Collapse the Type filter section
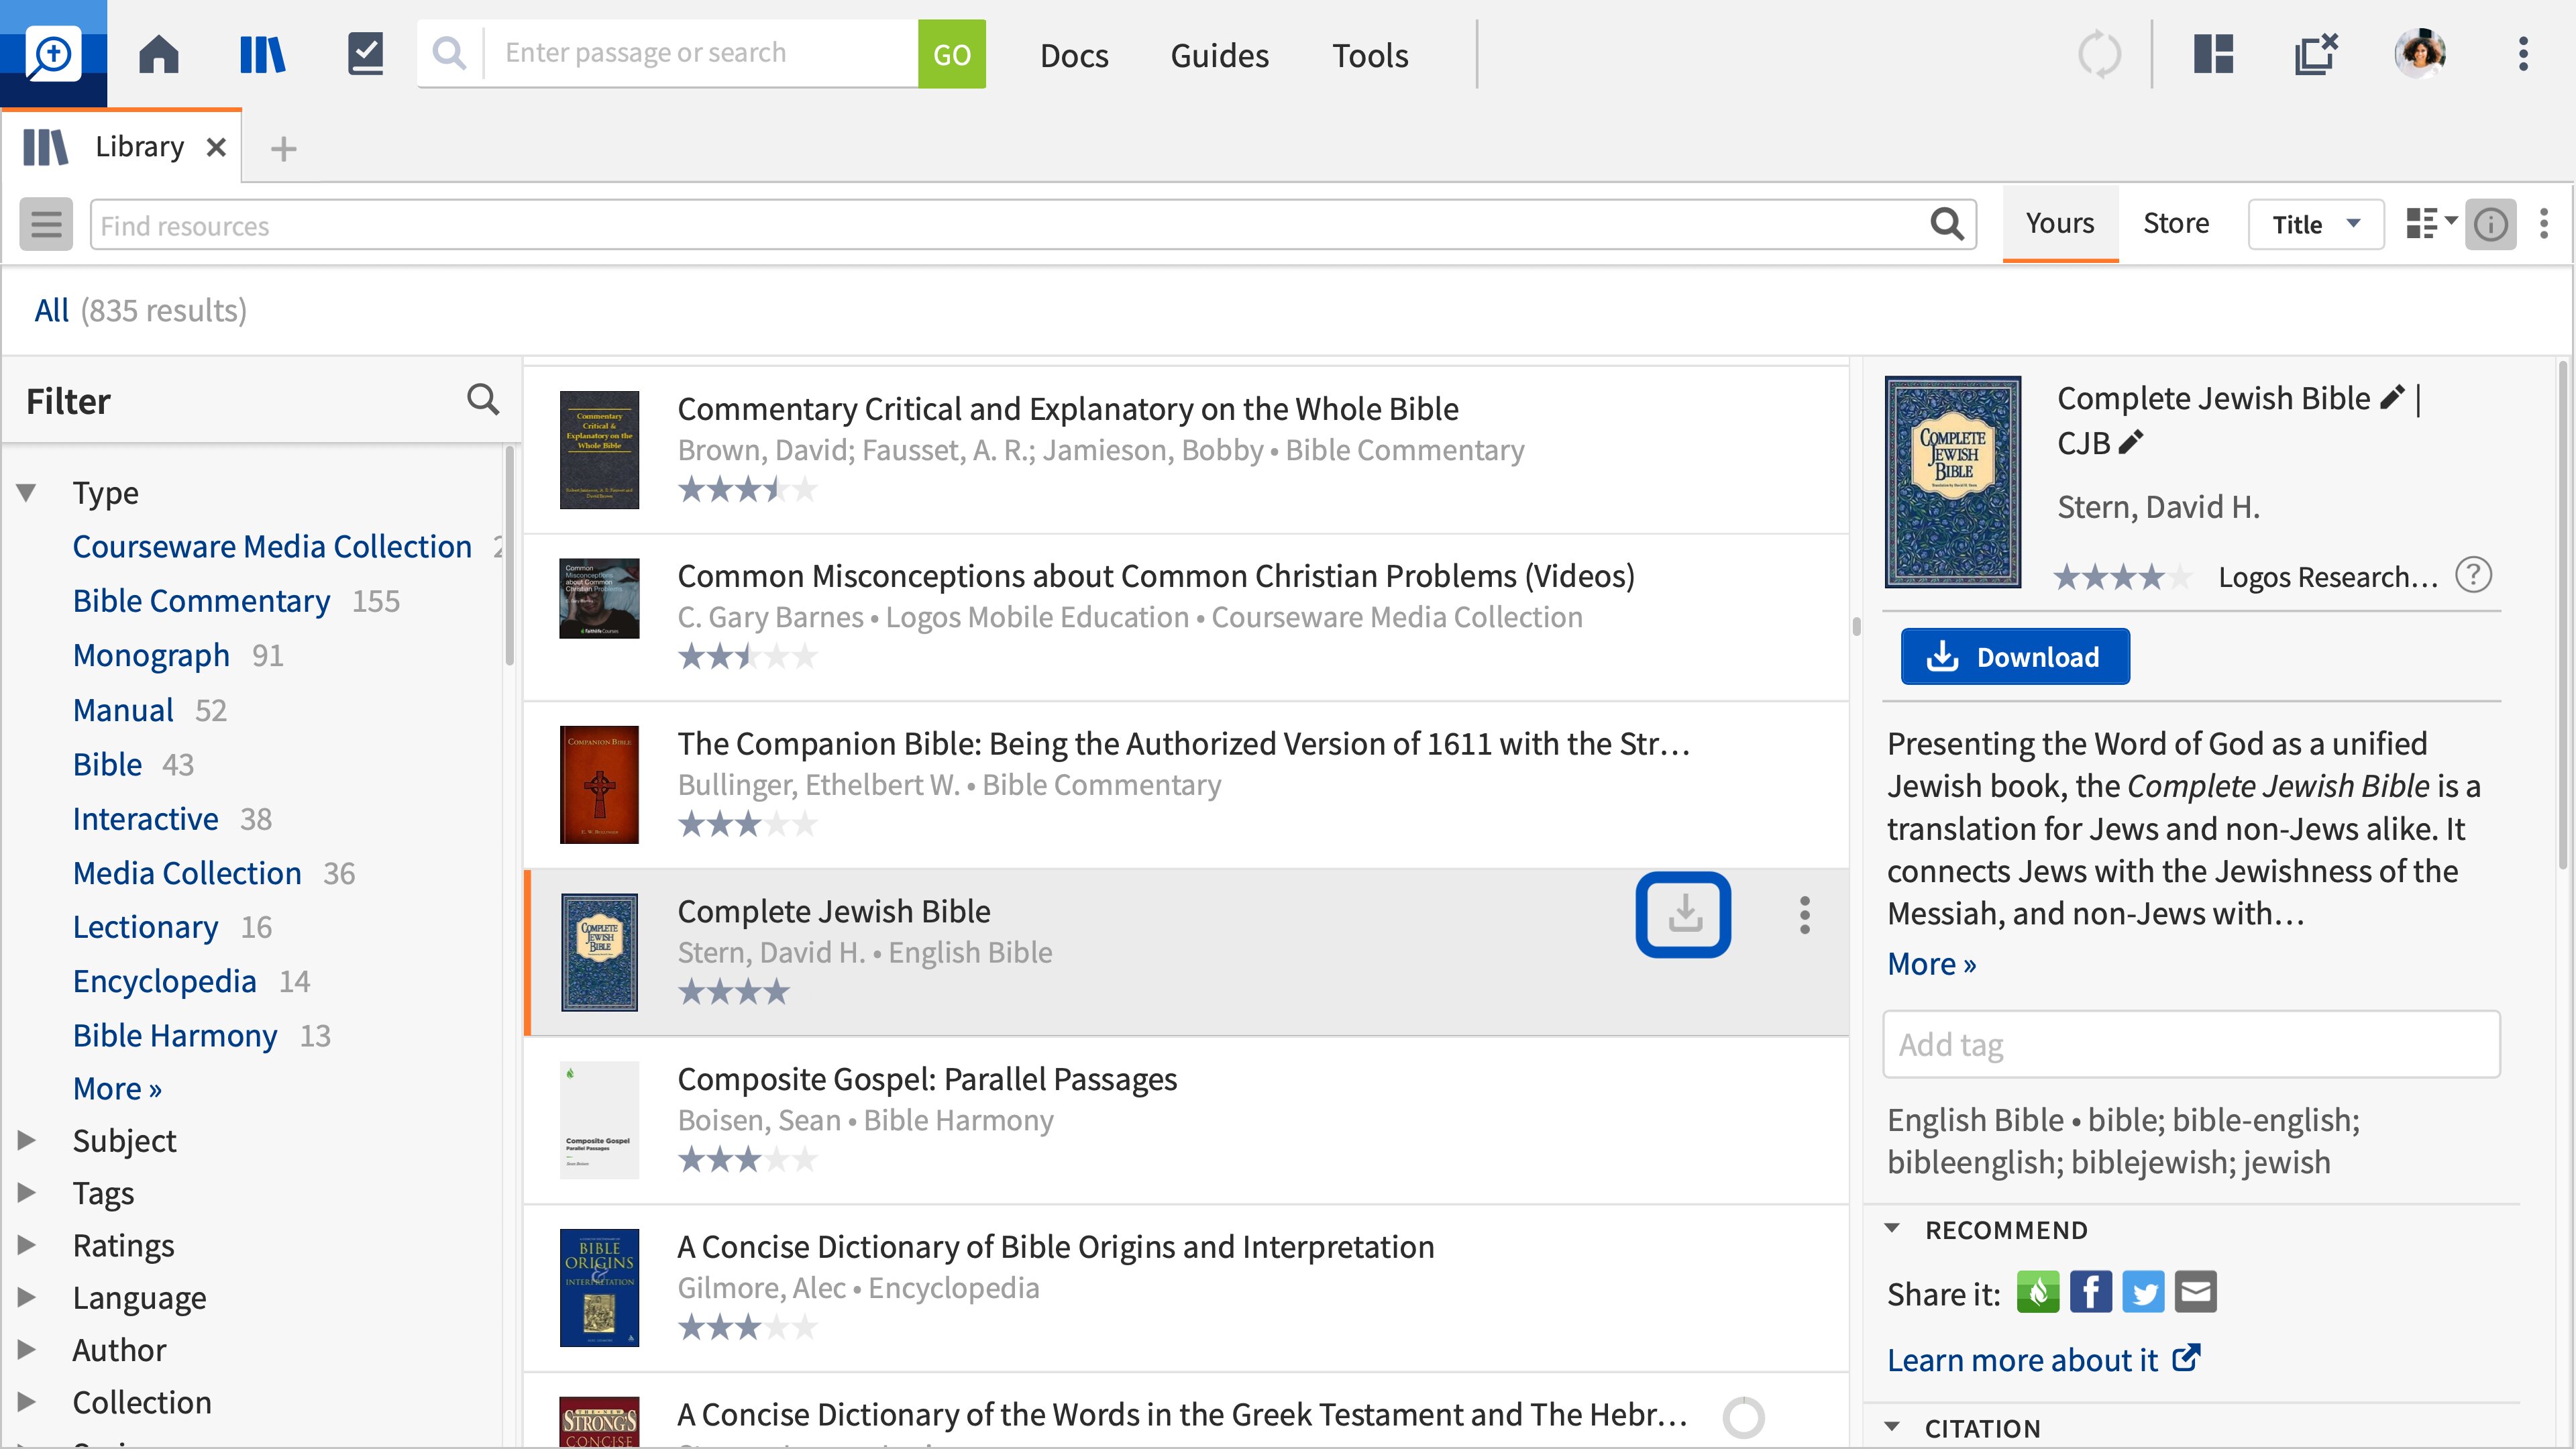 pyautogui.click(x=27, y=492)
